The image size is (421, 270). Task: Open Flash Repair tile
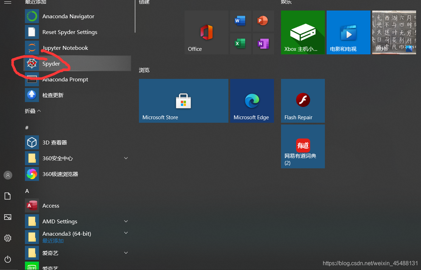tap(303, 101)
